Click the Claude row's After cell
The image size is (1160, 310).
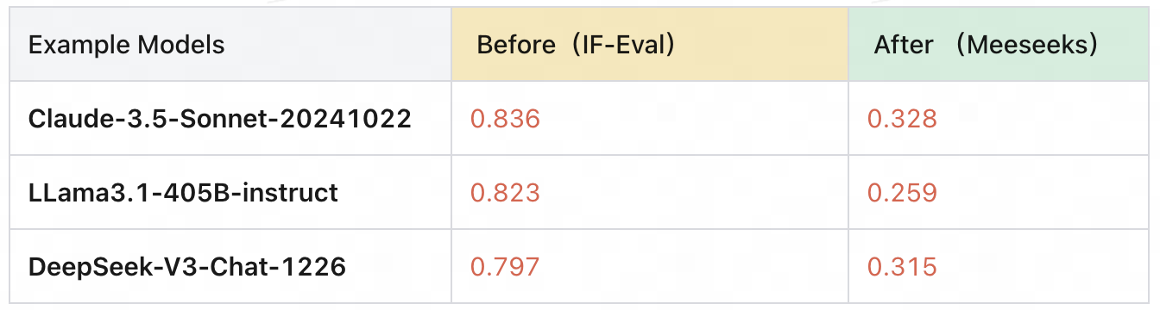click(x=999, y=119)
